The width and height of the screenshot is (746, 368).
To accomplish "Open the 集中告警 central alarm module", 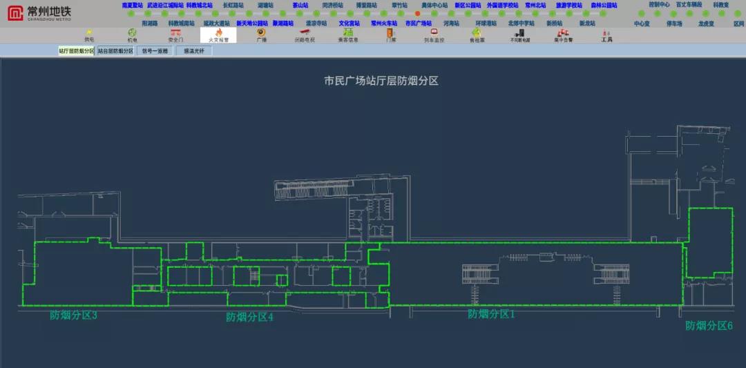I will coord(564,35).
